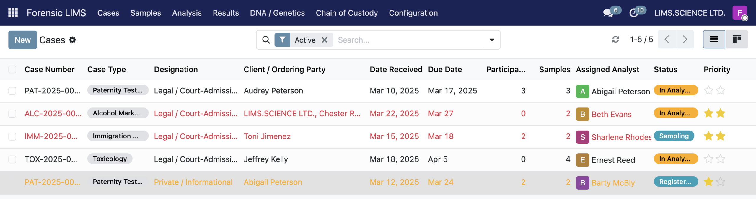Open the DNA / Genetics menu
The height and width of the screenshot is (199, 756).
(x=277, y=13)
